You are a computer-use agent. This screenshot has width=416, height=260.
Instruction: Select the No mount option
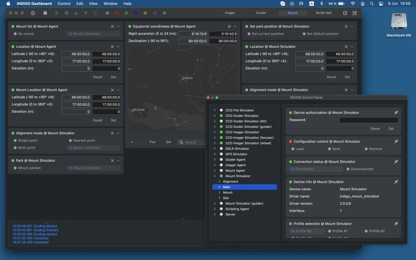point(38,34)
